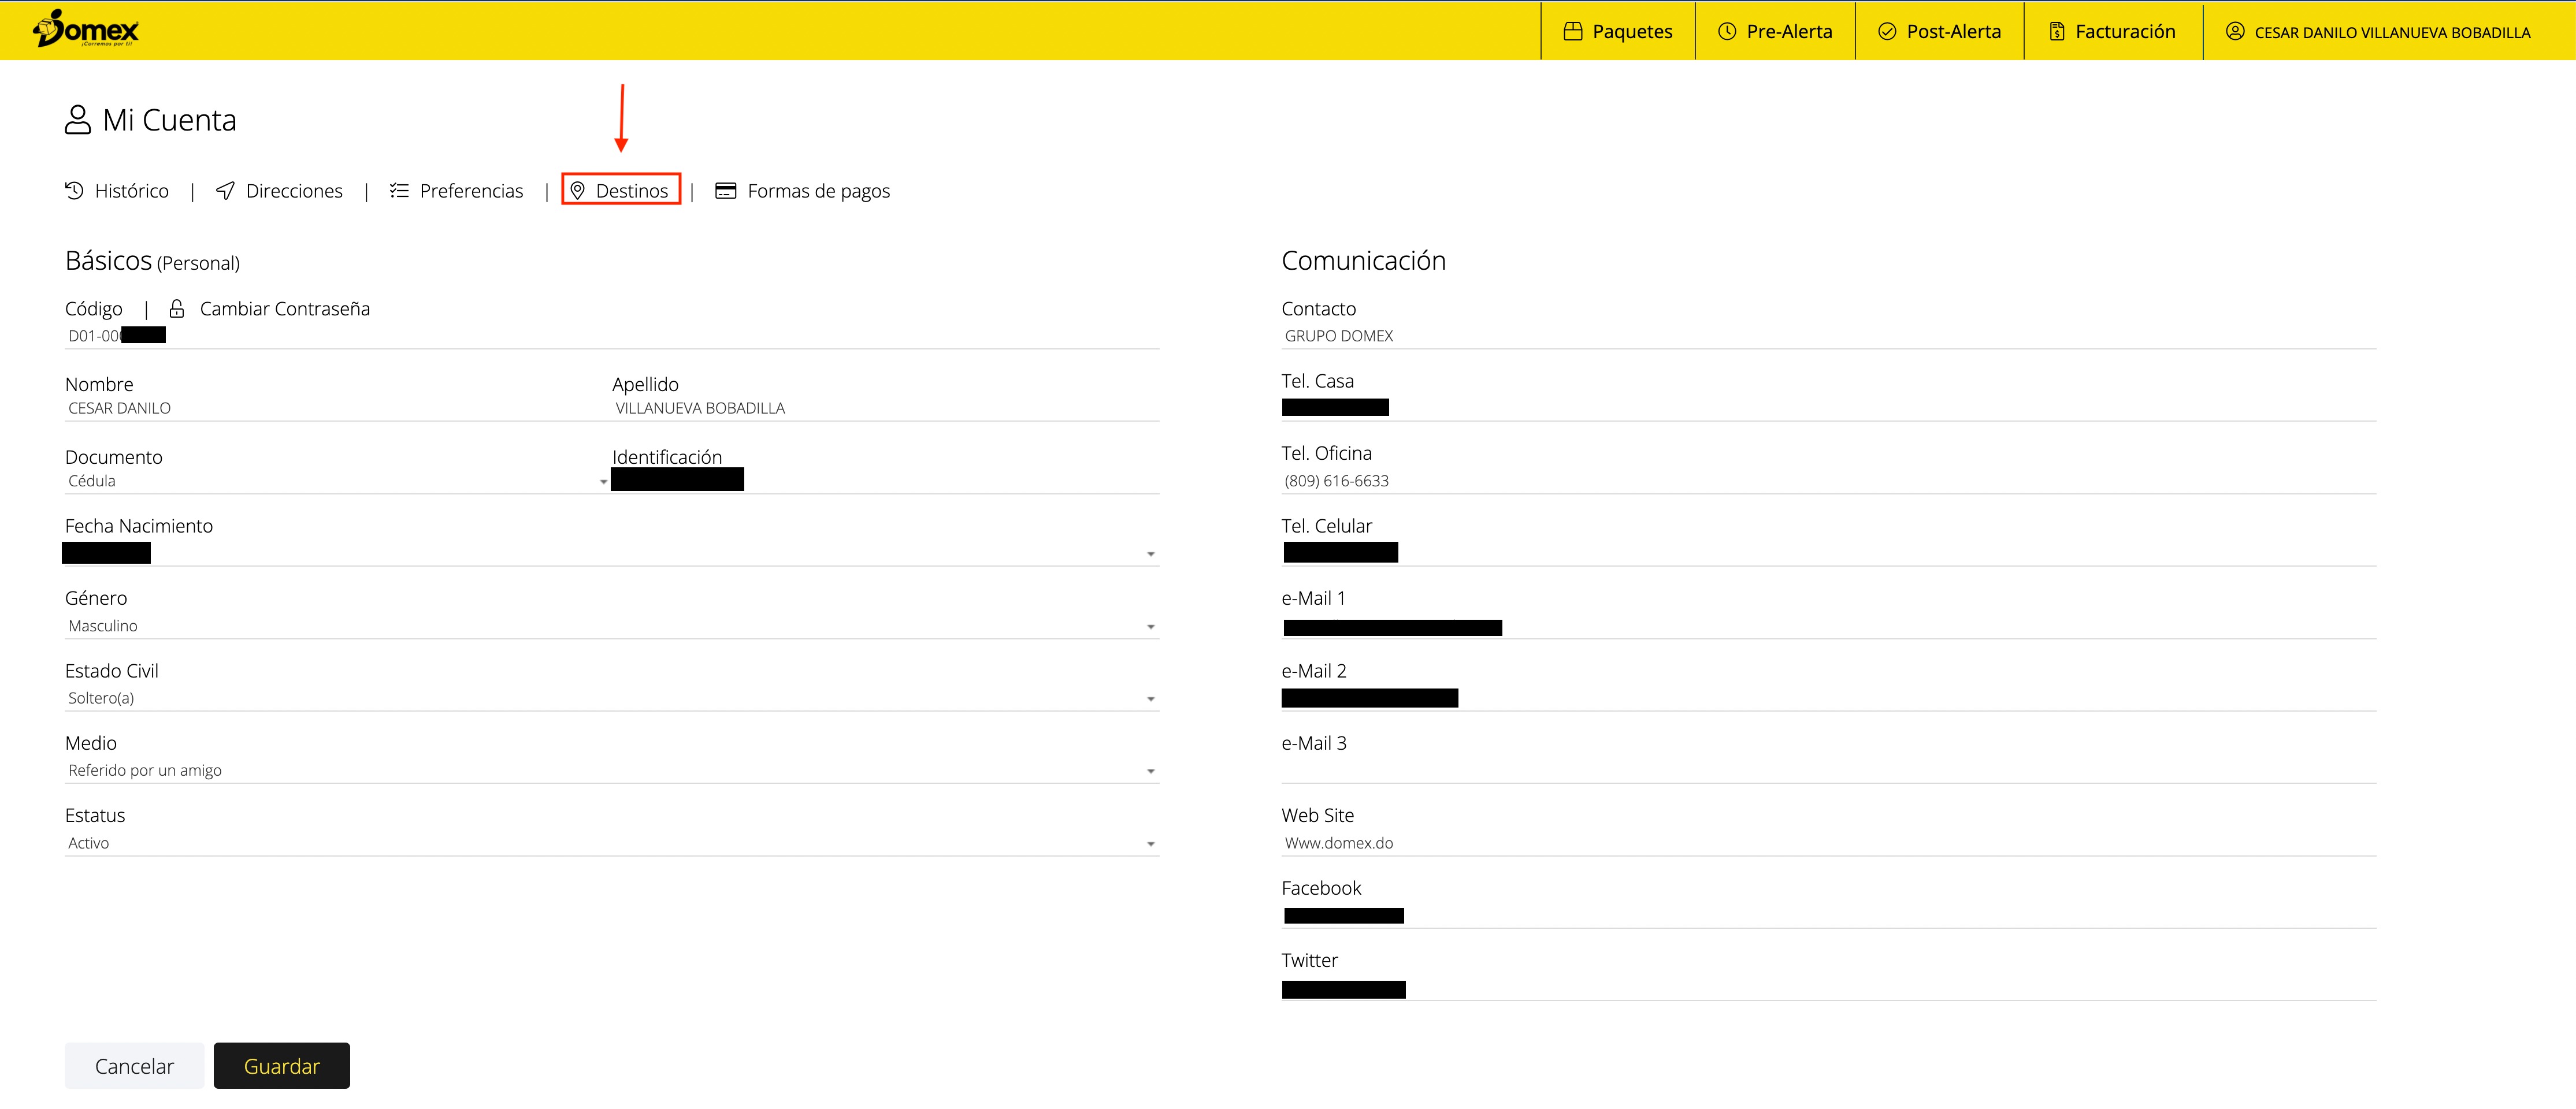This screenshot has height=1109, width=2576.
Task: Expand the Medio dropdown
Action: (x=610, y=770)
